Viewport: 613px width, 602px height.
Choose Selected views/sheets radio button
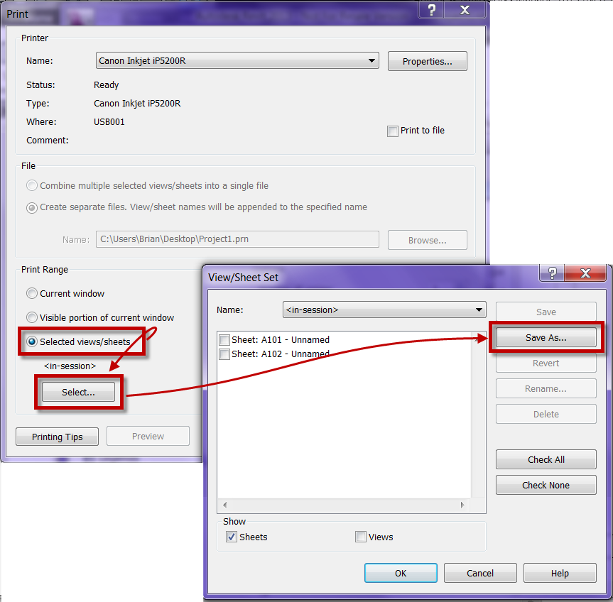(32, 341)
